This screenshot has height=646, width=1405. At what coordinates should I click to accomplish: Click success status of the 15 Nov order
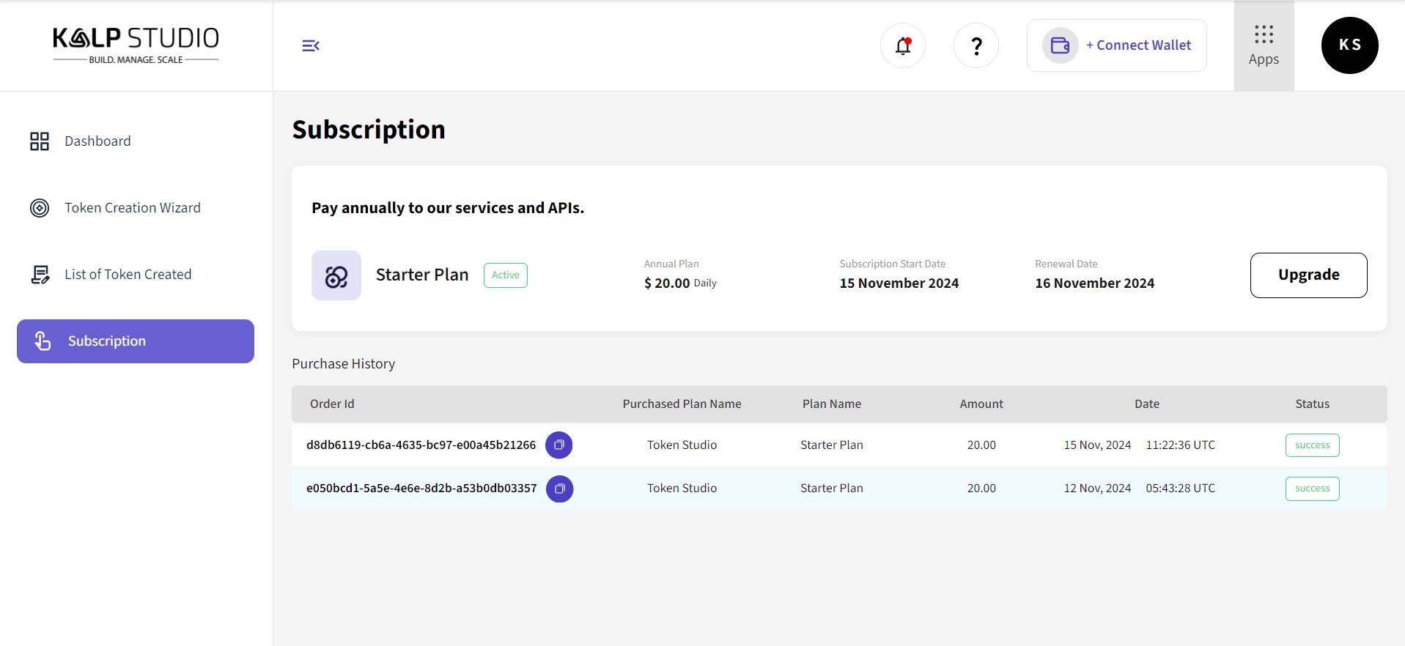tap(1312, 445)
